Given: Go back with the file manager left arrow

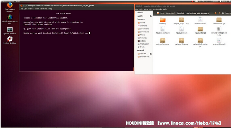Looking at the screenshot, I should (x=215, y=13).
